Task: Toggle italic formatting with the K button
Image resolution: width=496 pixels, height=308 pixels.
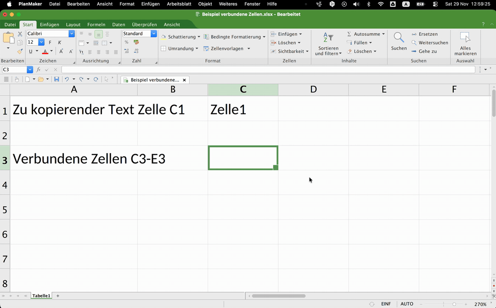Action: tap(60, 42)
